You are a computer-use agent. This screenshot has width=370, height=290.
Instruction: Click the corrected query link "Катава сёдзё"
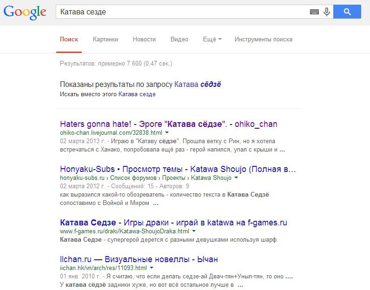point(198,84)
